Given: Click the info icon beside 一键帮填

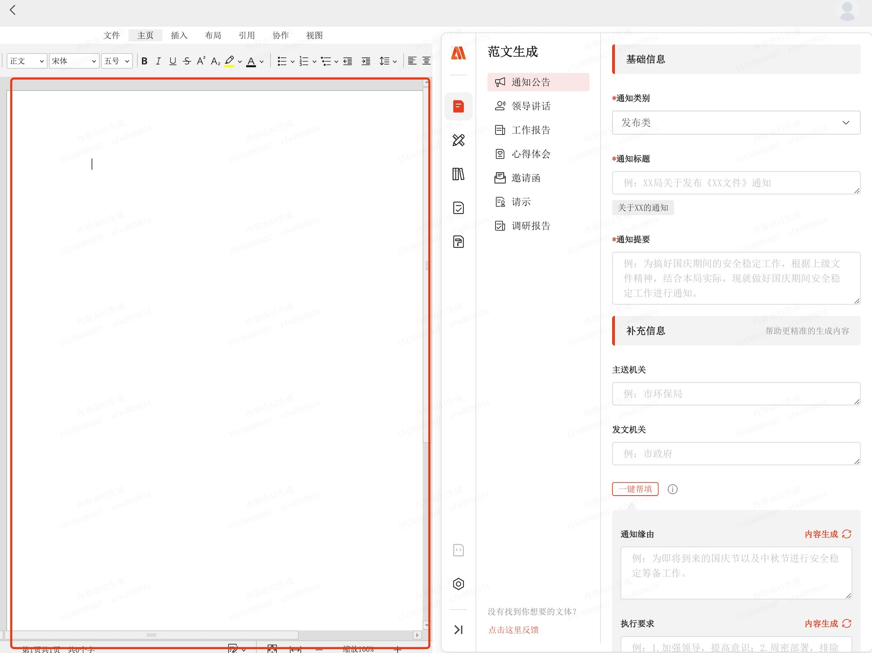Looking at the screenshot, I should 672,489.
